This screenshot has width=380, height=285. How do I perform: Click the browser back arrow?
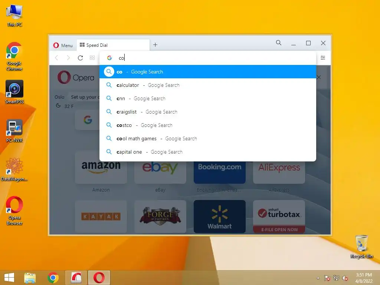click(x=57, y=58)
